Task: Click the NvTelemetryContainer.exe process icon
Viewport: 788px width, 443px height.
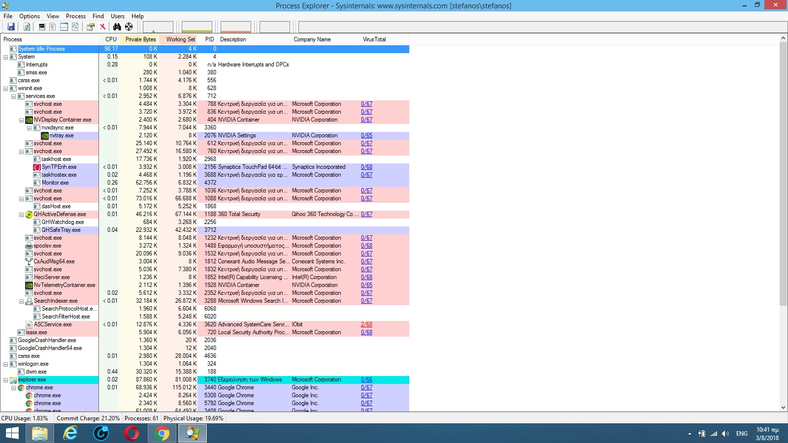Action: pyautogui.click(x=29, y=285)
